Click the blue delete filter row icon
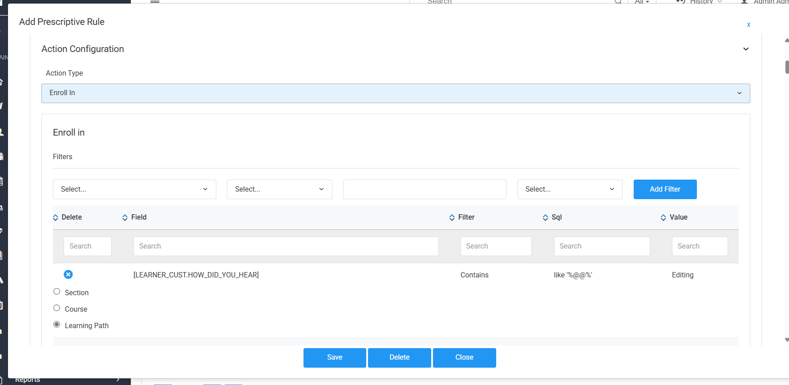Screen dimensions: 789x385 (68, 274)
